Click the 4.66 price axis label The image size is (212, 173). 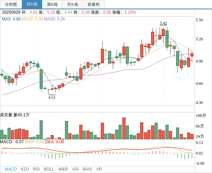pyautogui.click(x=199, y=83)
